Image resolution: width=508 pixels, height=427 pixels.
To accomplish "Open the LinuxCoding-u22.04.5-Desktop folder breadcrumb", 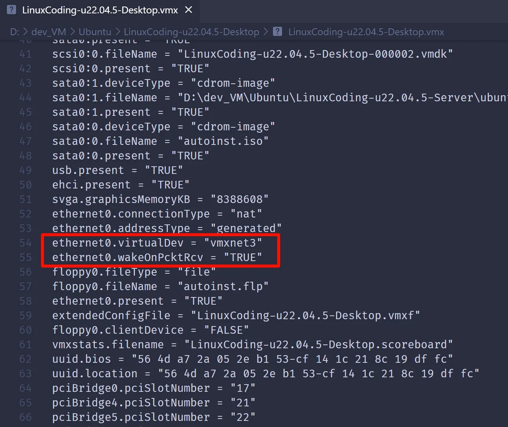I will pyautogui.click(x=191, y=32).
